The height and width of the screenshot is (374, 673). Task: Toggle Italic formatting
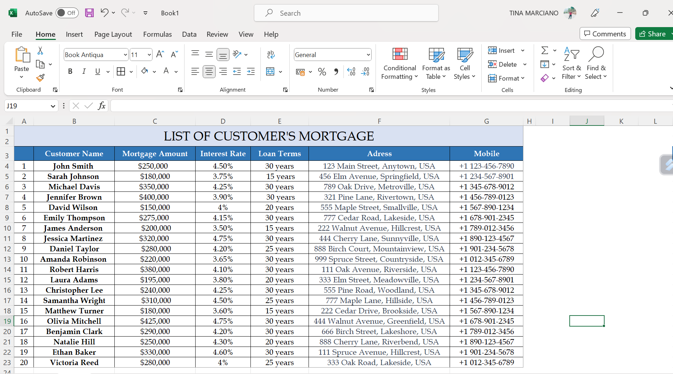pyautogui.click(x=84, y=72)
